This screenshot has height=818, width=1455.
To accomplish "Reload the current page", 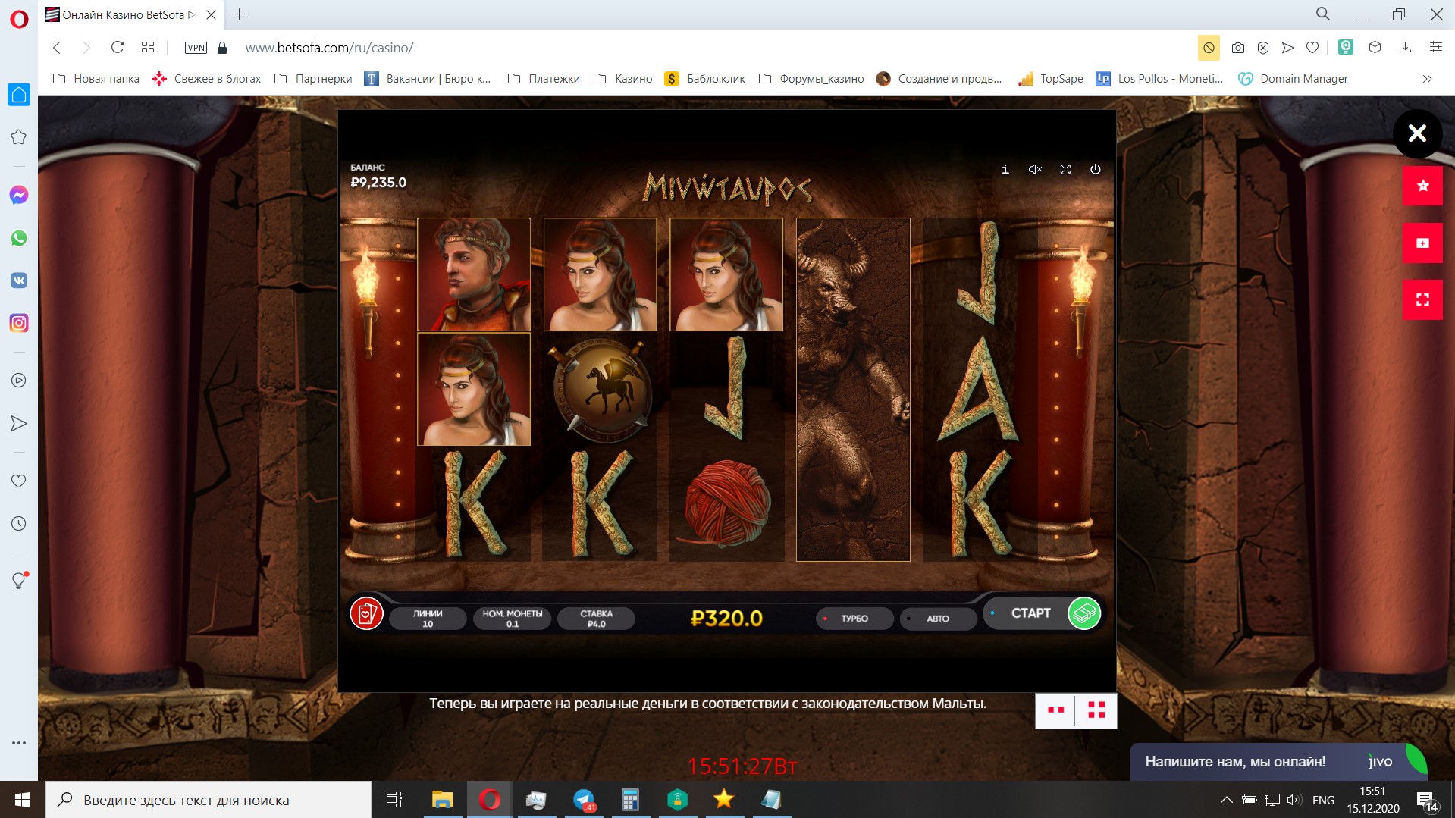I will 118,48.
